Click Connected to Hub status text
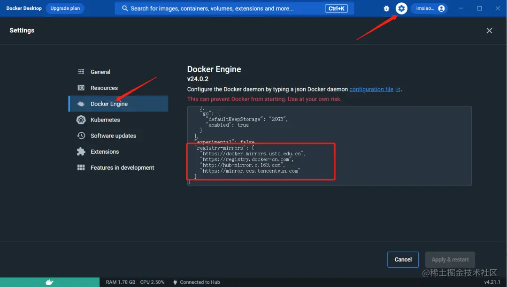Screen dimensions: 507x287 point(200,282)
